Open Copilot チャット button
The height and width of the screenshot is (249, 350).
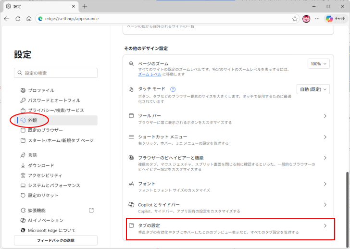tap(336, 19)
